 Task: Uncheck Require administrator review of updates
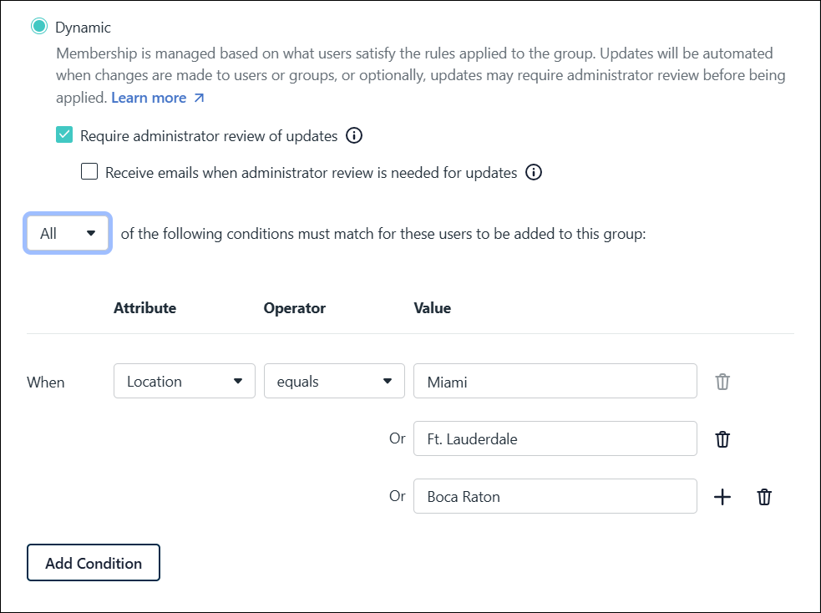pos(64,135)
